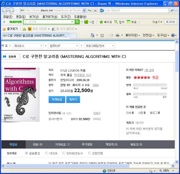180x174 pixels.
Task: Add to favorites bar star icon
Action: point(24,29)
